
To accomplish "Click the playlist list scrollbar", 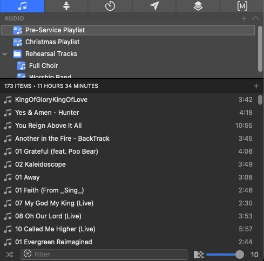I will 260,49.
